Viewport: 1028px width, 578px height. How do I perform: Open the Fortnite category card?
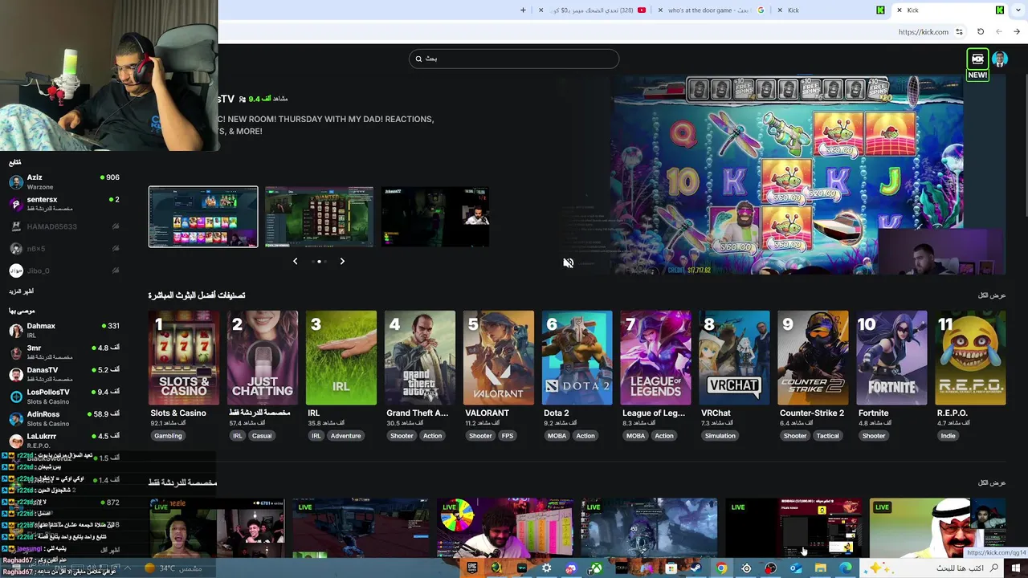point(892,358)
